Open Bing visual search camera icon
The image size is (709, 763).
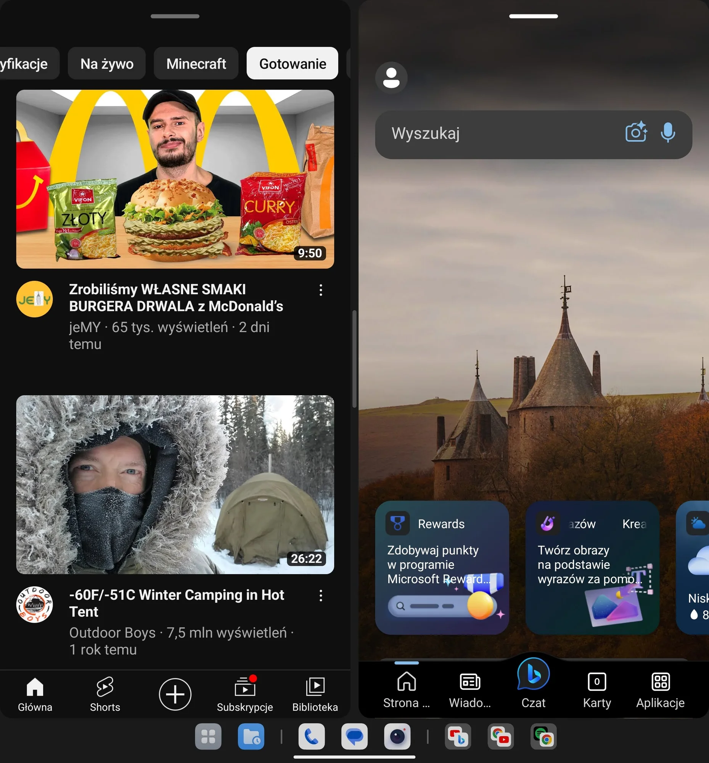coord(636,132)
